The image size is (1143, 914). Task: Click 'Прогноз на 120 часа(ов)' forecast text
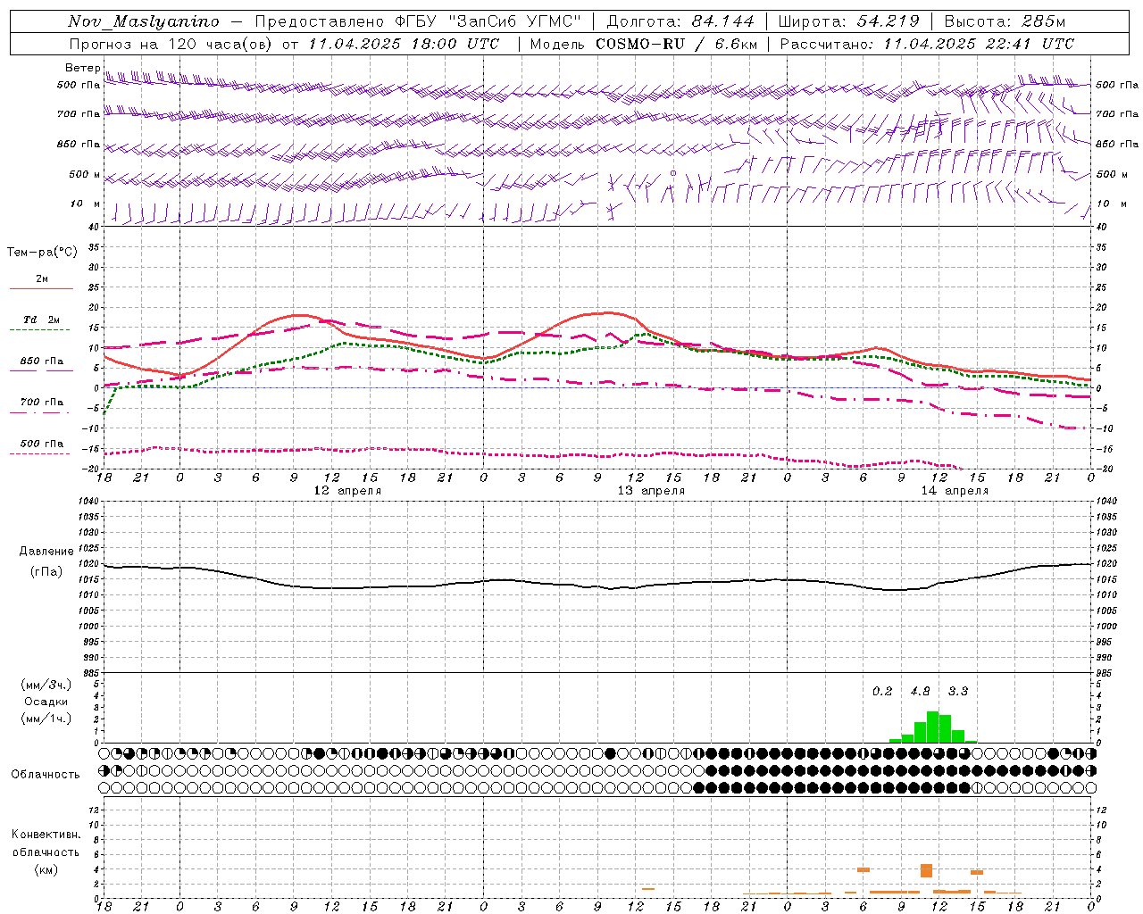coord(171,44)
